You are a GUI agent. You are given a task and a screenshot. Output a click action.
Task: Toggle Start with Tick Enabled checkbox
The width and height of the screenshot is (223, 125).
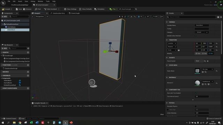[x=195, y=93]
